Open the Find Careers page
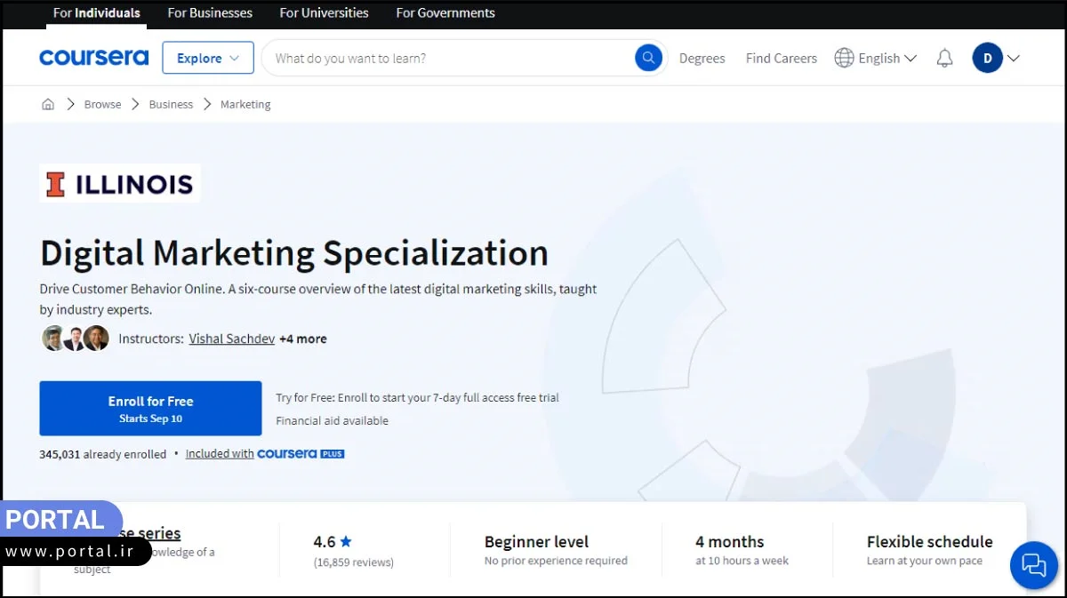The height and width of the screenshot is (598, 1067). [x=781, y=57]
